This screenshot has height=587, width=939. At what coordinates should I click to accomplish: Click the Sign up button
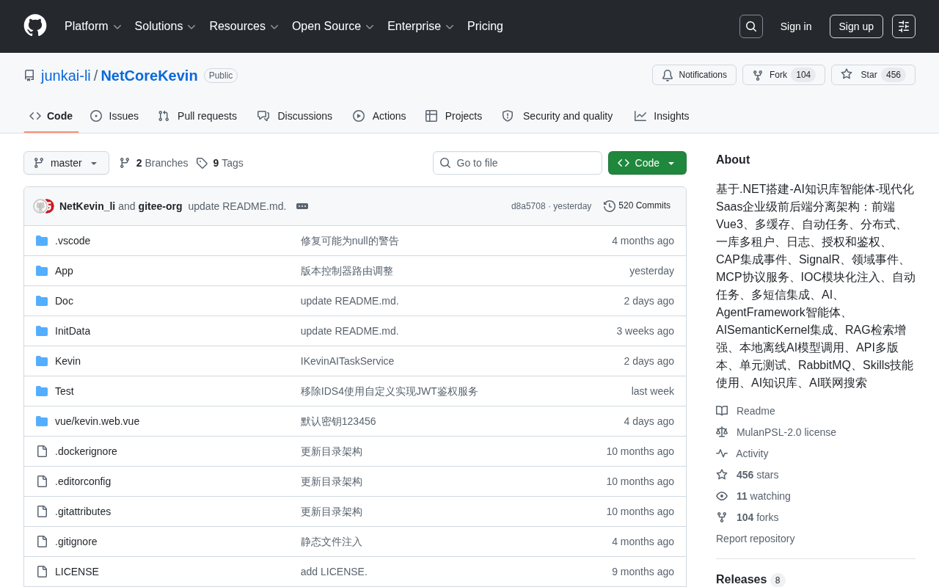(856, 26)
